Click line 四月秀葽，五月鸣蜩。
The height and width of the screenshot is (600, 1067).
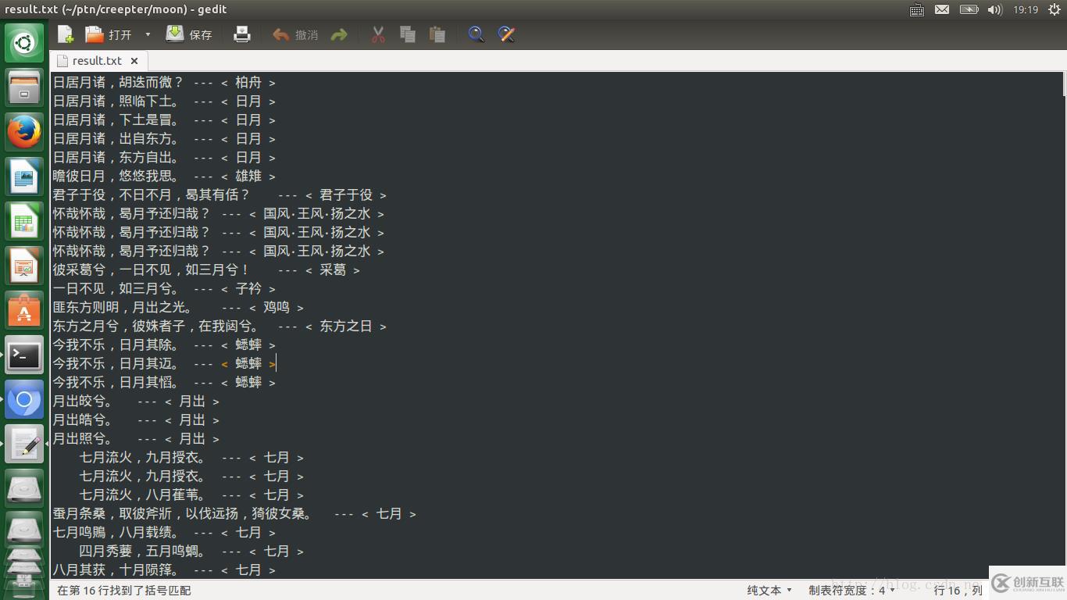191,551
